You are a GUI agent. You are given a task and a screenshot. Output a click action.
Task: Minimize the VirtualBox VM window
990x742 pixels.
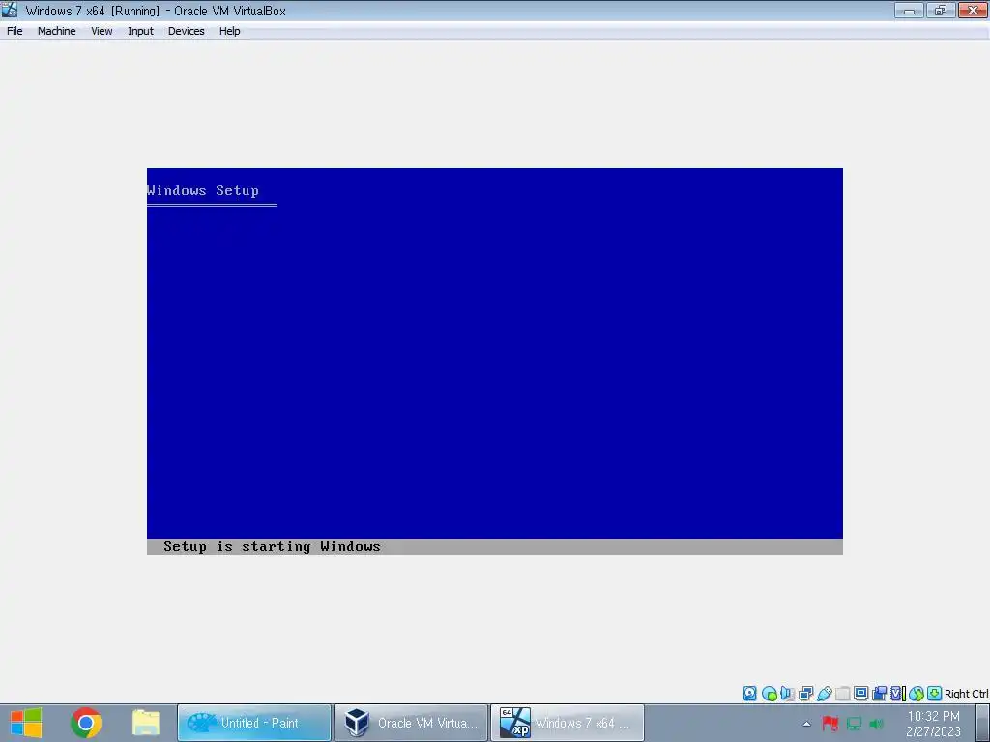tap(909, 10)
